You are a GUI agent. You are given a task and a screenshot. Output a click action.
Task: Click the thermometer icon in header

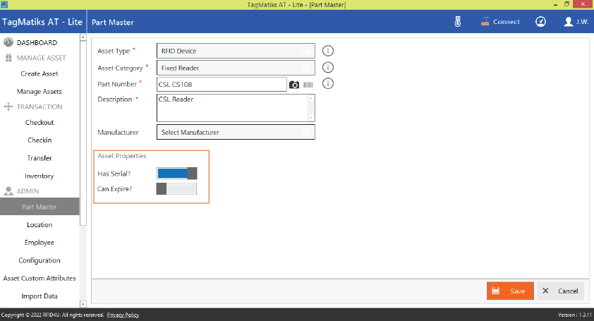[457, 22]
